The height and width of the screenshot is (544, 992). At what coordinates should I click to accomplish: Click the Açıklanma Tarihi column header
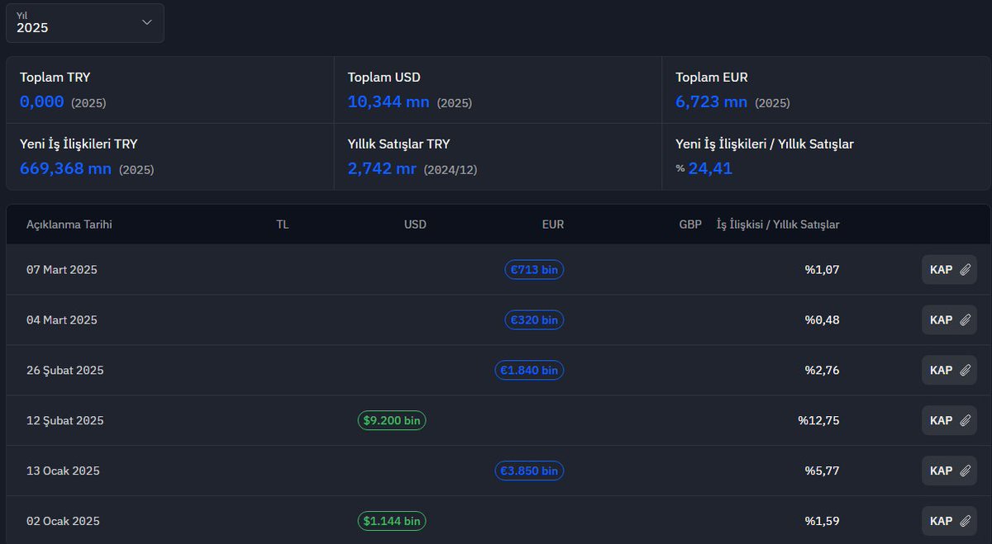[x=69, y=225]
